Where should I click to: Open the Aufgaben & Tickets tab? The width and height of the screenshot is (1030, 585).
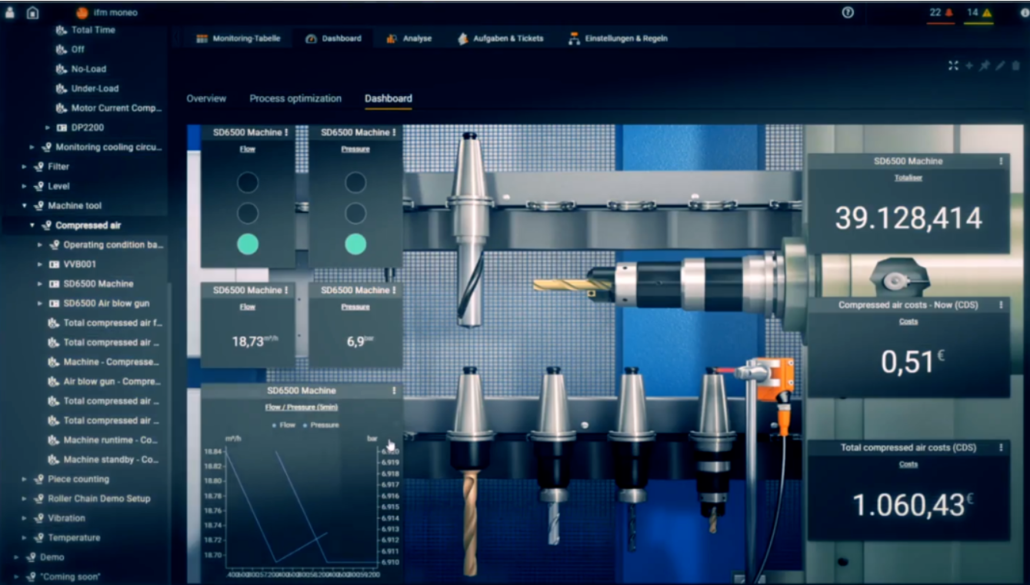click(x=500, y=38)
